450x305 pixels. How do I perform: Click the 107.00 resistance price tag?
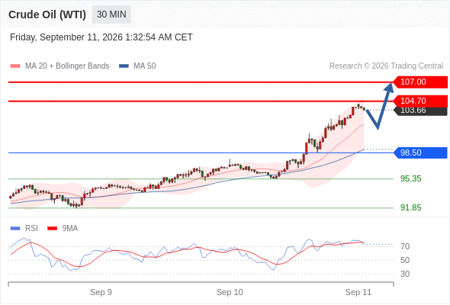[420, 82]
